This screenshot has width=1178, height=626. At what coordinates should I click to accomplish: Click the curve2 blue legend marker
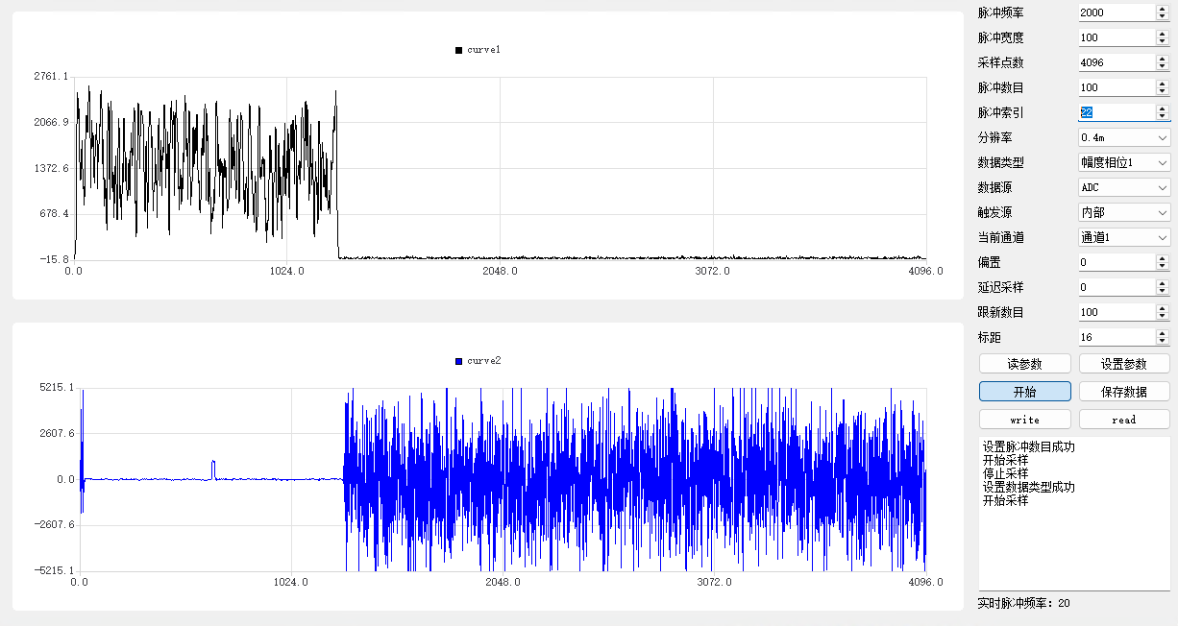tap(458, 361)
